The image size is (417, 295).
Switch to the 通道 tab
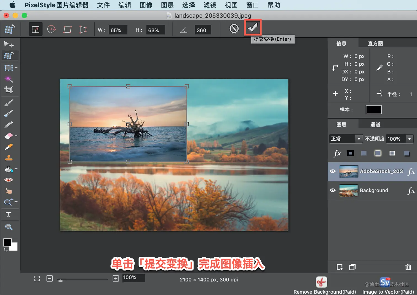[375, 124]
